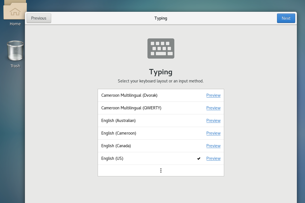Choose English (Australian) keyboard layout
305x203 pixels.
tap(161, 121)
